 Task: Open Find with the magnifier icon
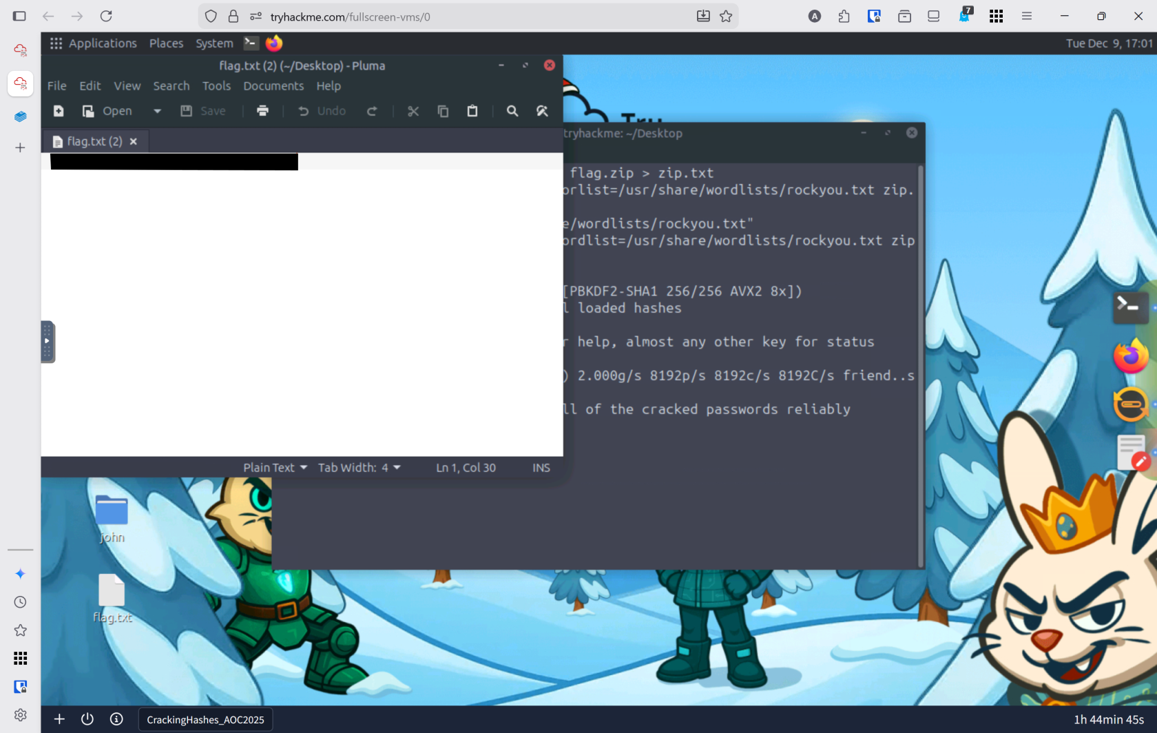coord(512,111)
